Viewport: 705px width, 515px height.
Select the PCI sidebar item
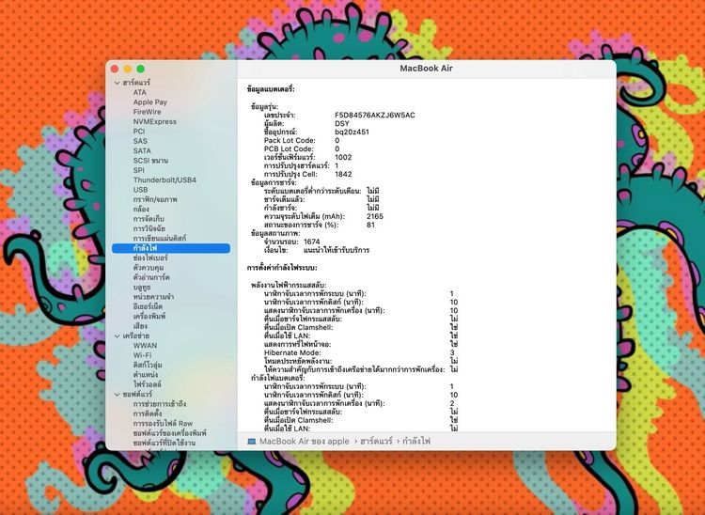click(x=139, y=132)
